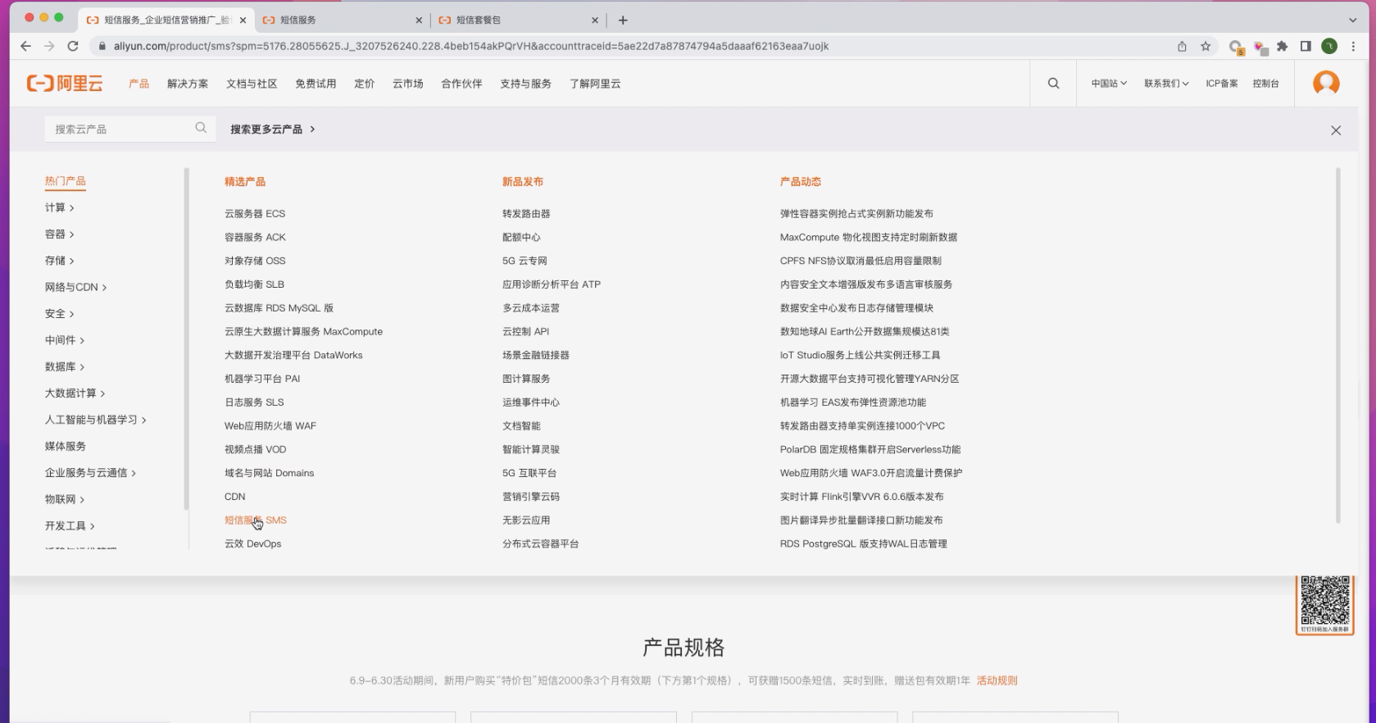
Task: Open 云服务器 ECS product link
Action: point(255,213)
